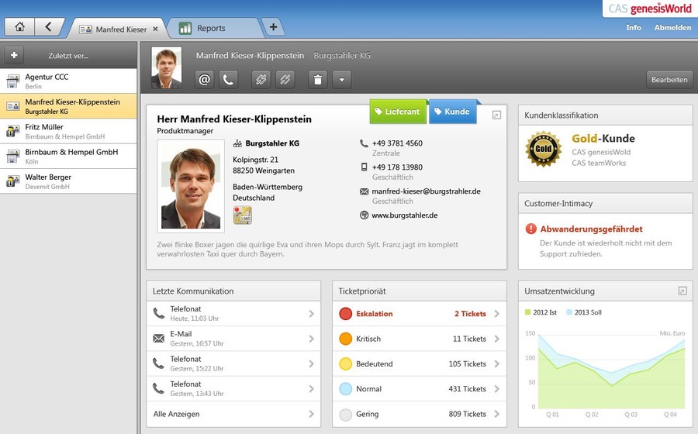This screenshot has height=434, width=698.
Task: Click the second link chain icon
Action: coord(285,80)
